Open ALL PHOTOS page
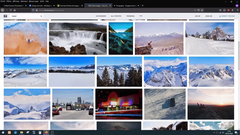240x135 pixels. coord(116,16)
